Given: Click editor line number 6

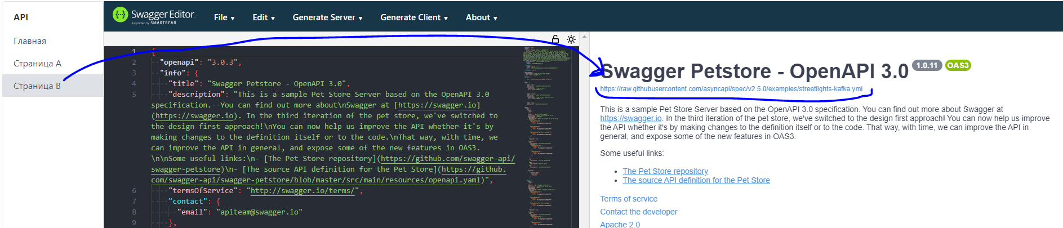Looking at the screenshot, I should coord(134,190).
